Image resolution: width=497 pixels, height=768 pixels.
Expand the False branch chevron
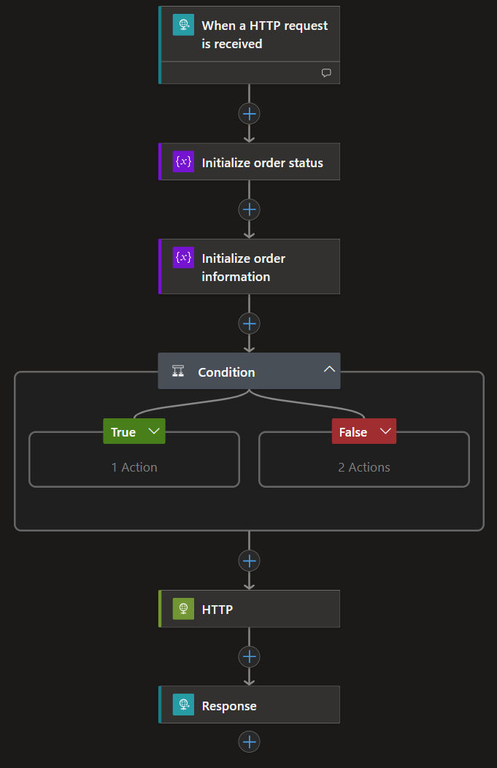385,431
